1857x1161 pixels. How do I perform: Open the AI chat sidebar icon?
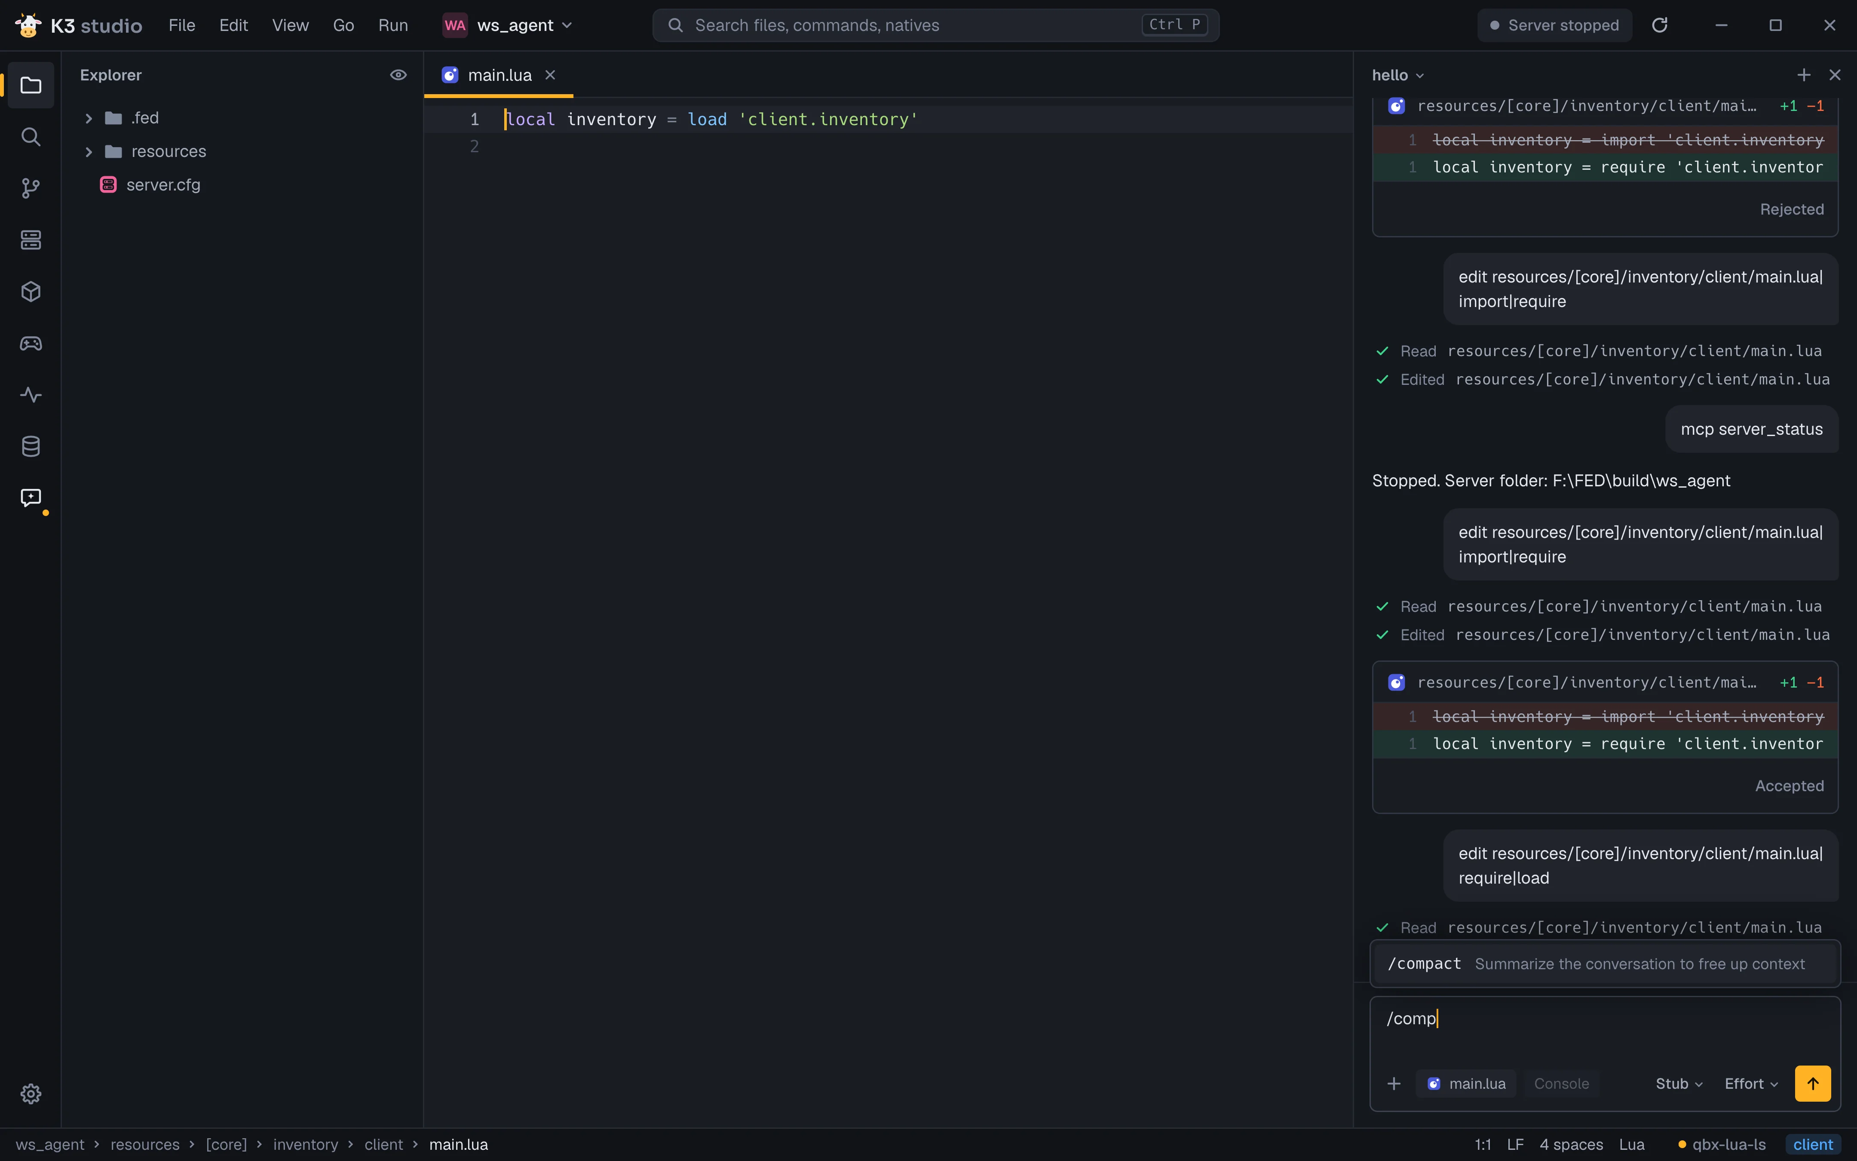click(31, 498)
